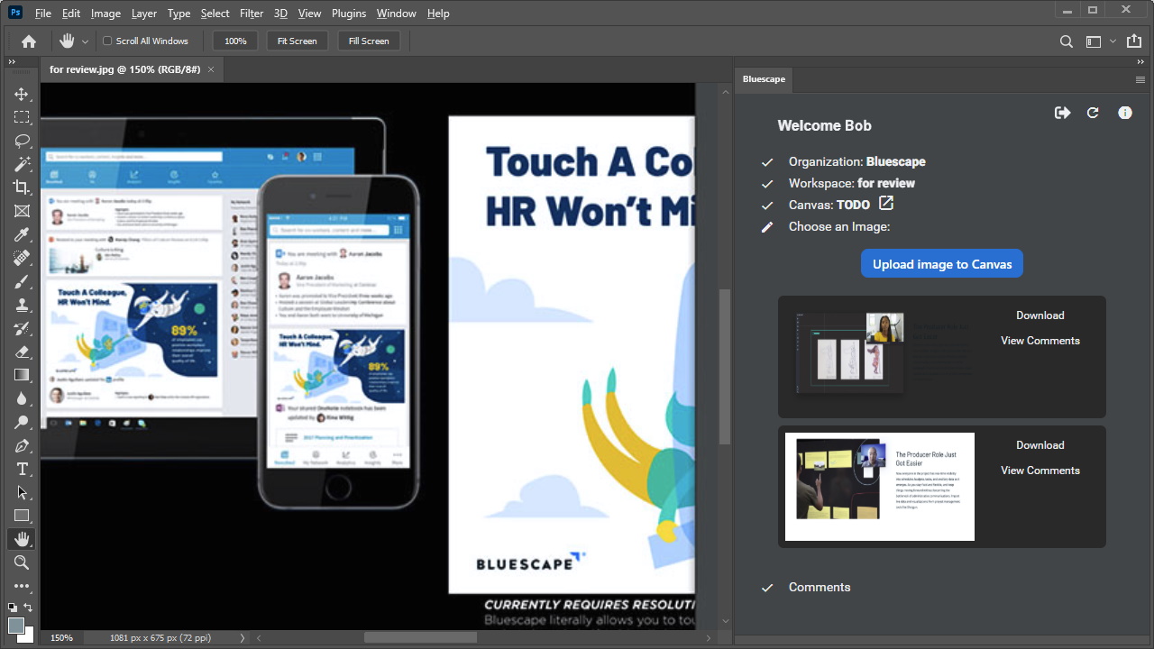Viewport: 1154px width, 649px height.
Task: Select the Zoom tool in toolbar
Action: 22,562
